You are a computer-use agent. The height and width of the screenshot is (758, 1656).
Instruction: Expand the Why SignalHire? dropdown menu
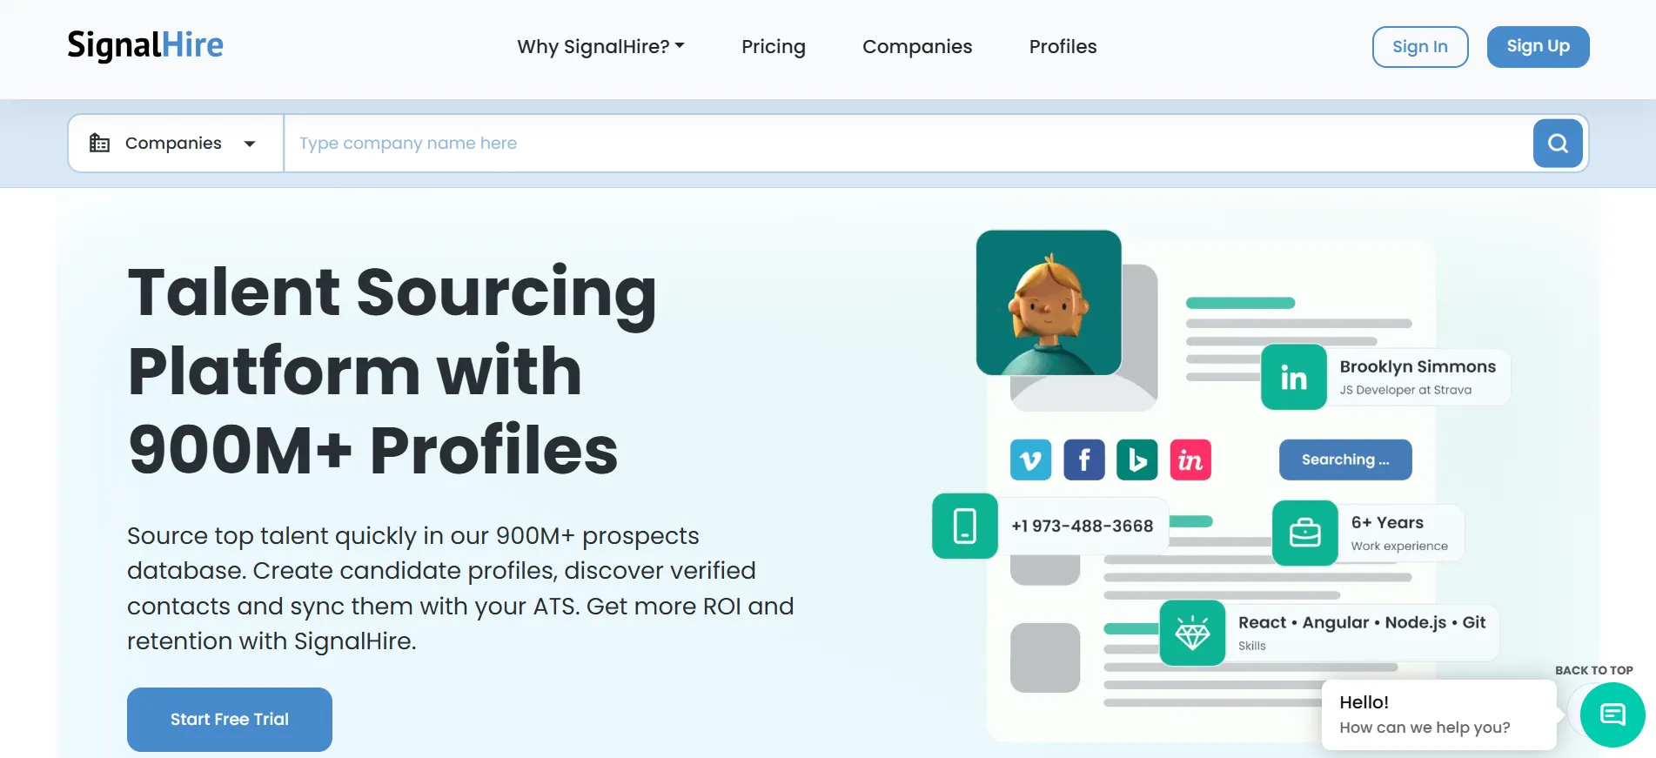pos(600,46)
